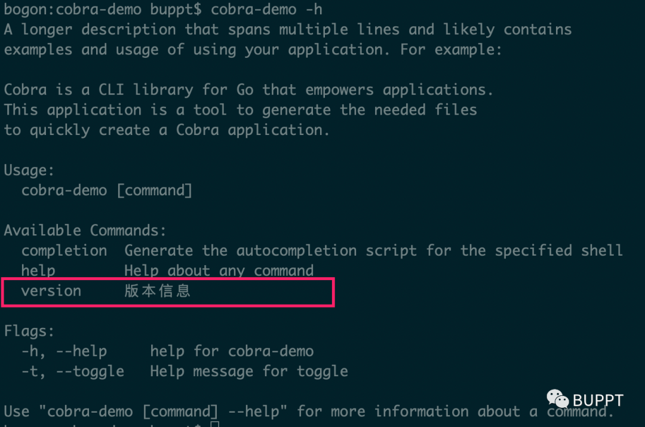Click the 'version' command name
This screenshot has width=645, height=427.
coord(51,291)
